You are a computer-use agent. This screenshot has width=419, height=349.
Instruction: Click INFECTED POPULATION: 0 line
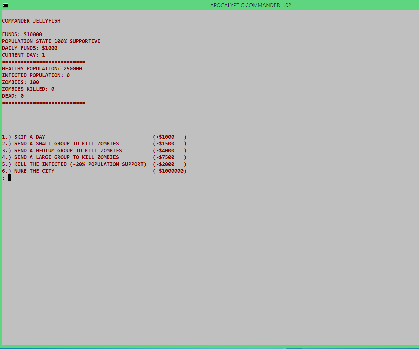[36, 75]
